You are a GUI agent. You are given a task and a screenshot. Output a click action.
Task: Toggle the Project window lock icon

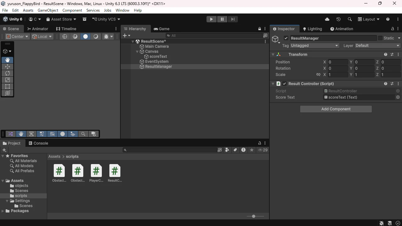click(x=260, y=143)
